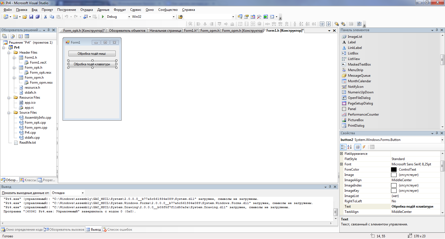
Task: Switch to Список ошибок bottom tab
Action: tap(117, 230)
